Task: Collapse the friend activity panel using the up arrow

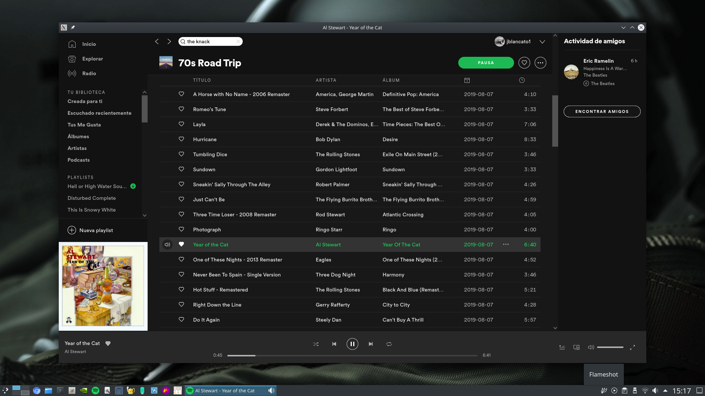Action: (x=555, y=36)
